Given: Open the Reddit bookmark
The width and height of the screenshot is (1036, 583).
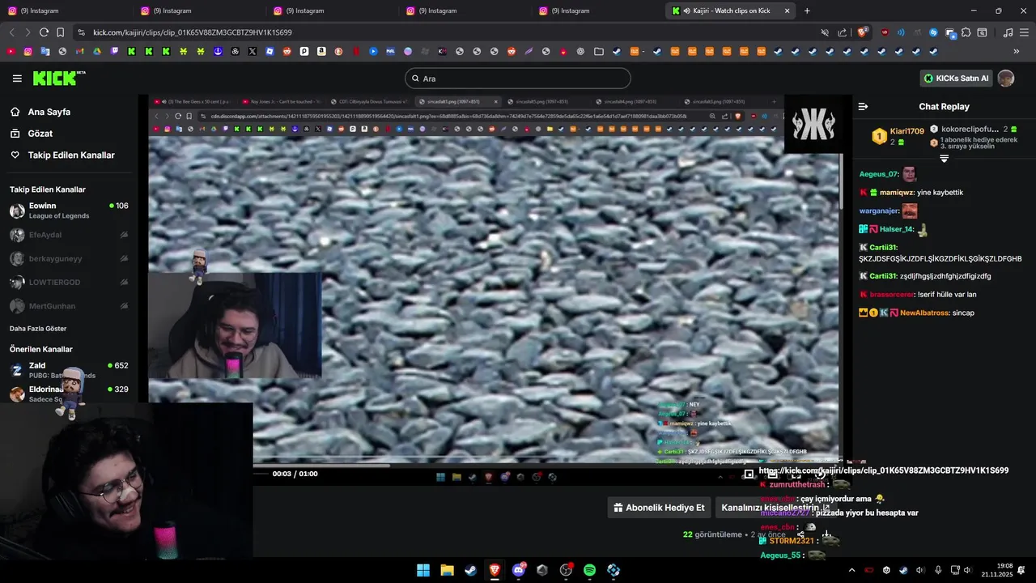Looking at the screenshot, I should 287,51.
